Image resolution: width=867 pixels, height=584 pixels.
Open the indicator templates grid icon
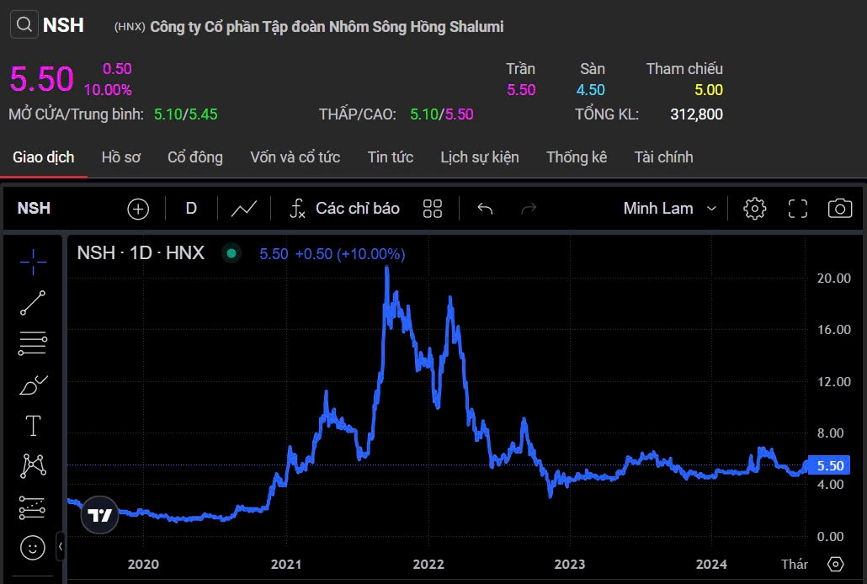[x=433, y=209]
